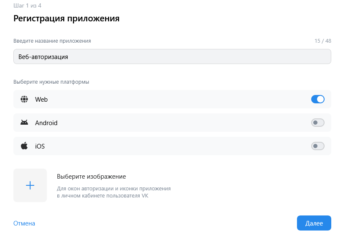Disable the Web platform toggle
The width and height of the screenshot is (348, 246).
318,99
